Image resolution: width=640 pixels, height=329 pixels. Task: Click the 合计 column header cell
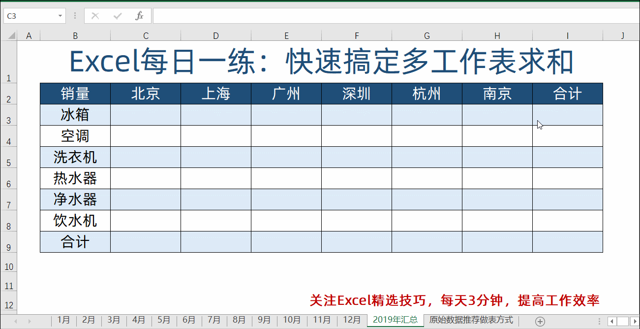click(568, 94)
